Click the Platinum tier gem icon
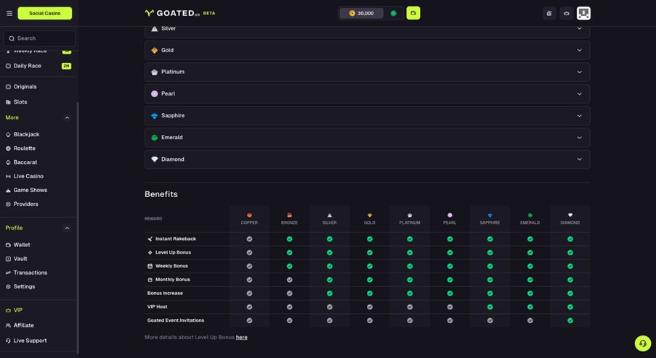The height and width of the screenshot is (358, 656). pos(155,72)
